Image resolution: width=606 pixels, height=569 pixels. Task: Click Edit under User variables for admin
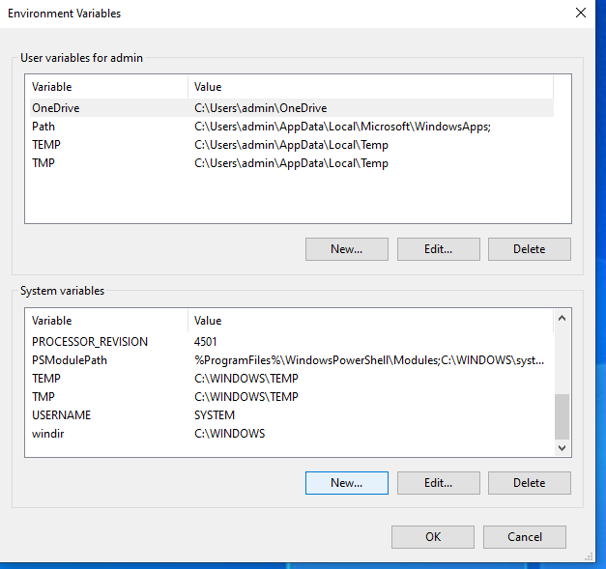coord(438,249)
